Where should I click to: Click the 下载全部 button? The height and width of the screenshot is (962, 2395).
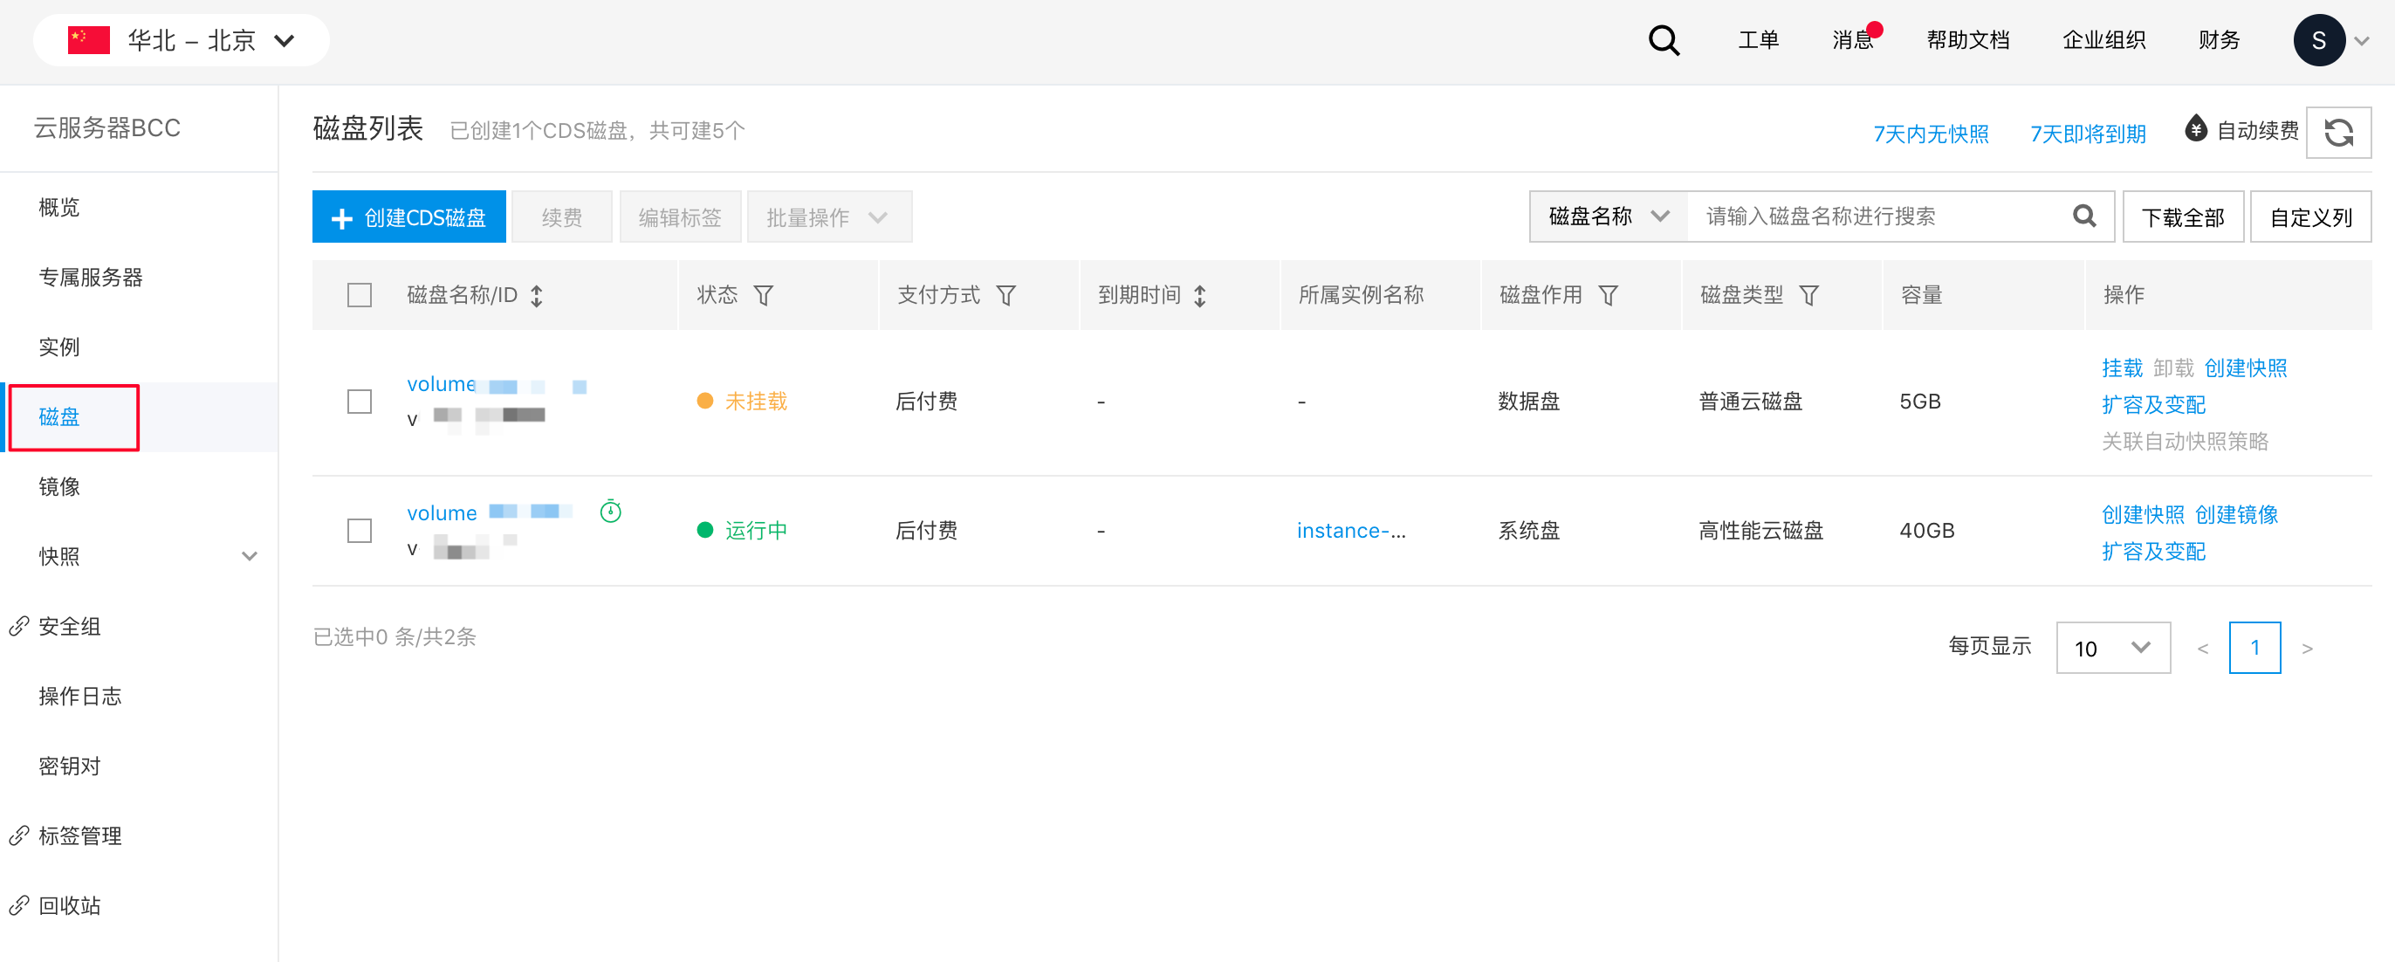[2183, 216]
